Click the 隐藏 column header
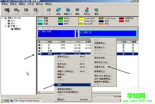Screen dimensions: 155x104 (134, 42)
